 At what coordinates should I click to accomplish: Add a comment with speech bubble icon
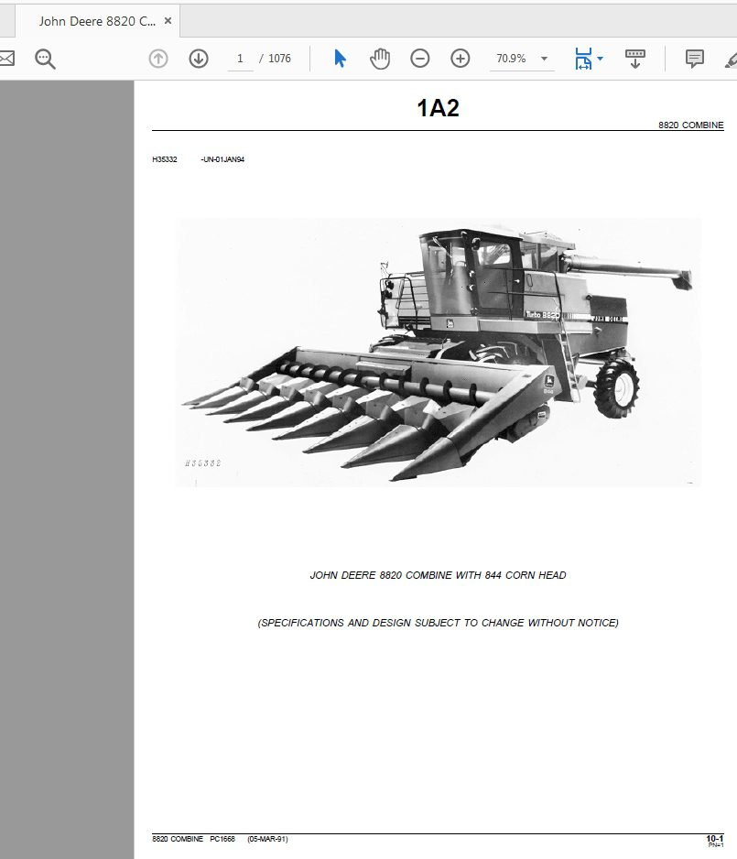click(x=694, y=59)
